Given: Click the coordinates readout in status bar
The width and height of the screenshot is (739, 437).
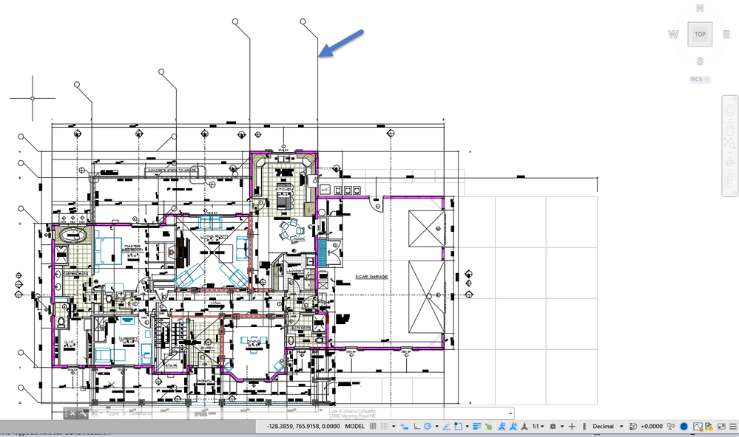Looking at the screenshot, I should point(303,426).
